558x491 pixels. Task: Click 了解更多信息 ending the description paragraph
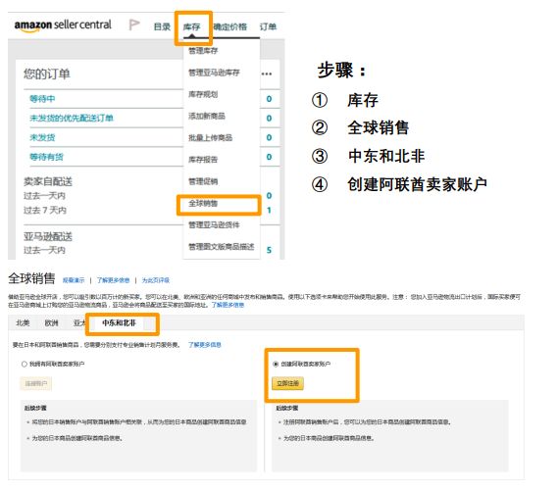pyautogui.click(x=228, y=305)
